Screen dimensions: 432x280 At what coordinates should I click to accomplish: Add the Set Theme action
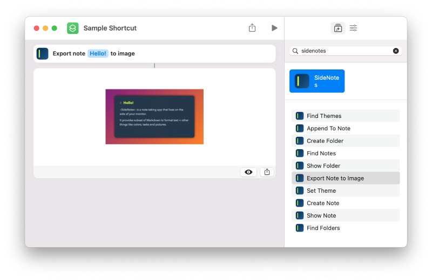(x=346, y=191)
